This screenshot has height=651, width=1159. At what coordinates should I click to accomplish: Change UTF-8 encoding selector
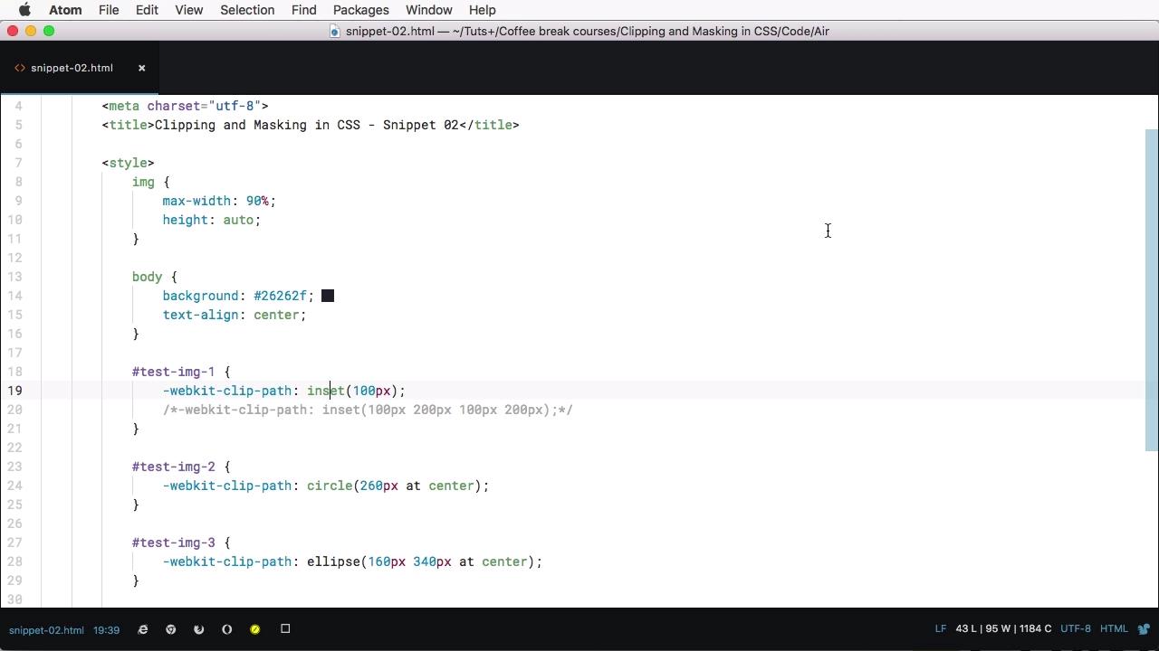tap(1076, 628)
